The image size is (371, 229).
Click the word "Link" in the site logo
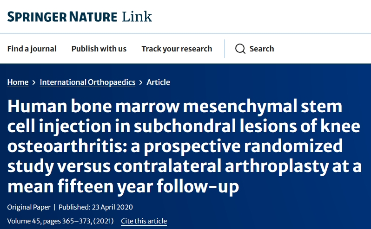[137, 17]
